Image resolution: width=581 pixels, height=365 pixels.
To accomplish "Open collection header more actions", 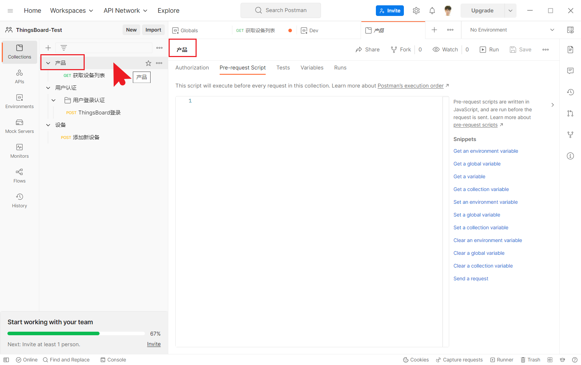I will pyautogui.click(x=546, y=50).
